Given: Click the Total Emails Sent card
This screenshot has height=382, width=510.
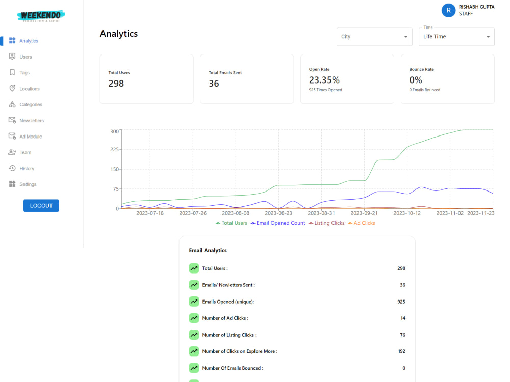Looking at the screenshot, I should [247, 79].
